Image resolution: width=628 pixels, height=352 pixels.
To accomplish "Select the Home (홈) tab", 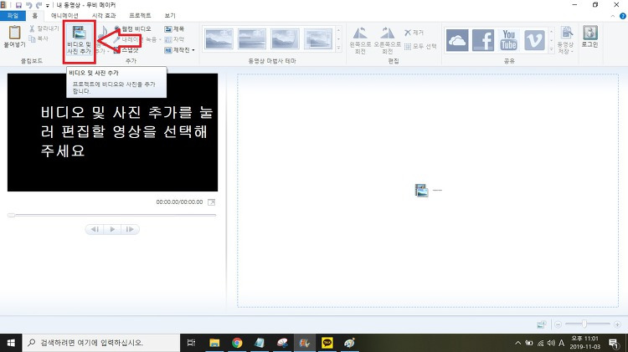I will click(35, 16).
